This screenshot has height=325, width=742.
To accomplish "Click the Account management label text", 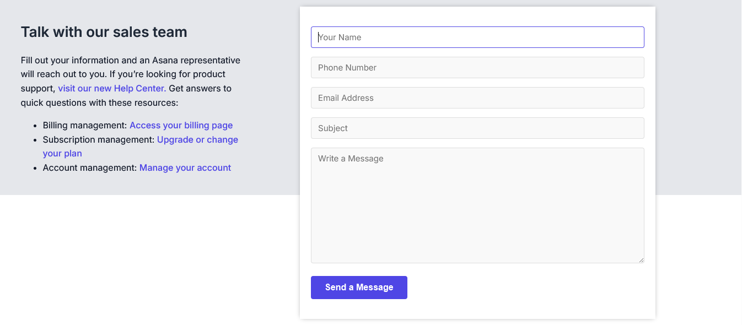I will 90,168.
